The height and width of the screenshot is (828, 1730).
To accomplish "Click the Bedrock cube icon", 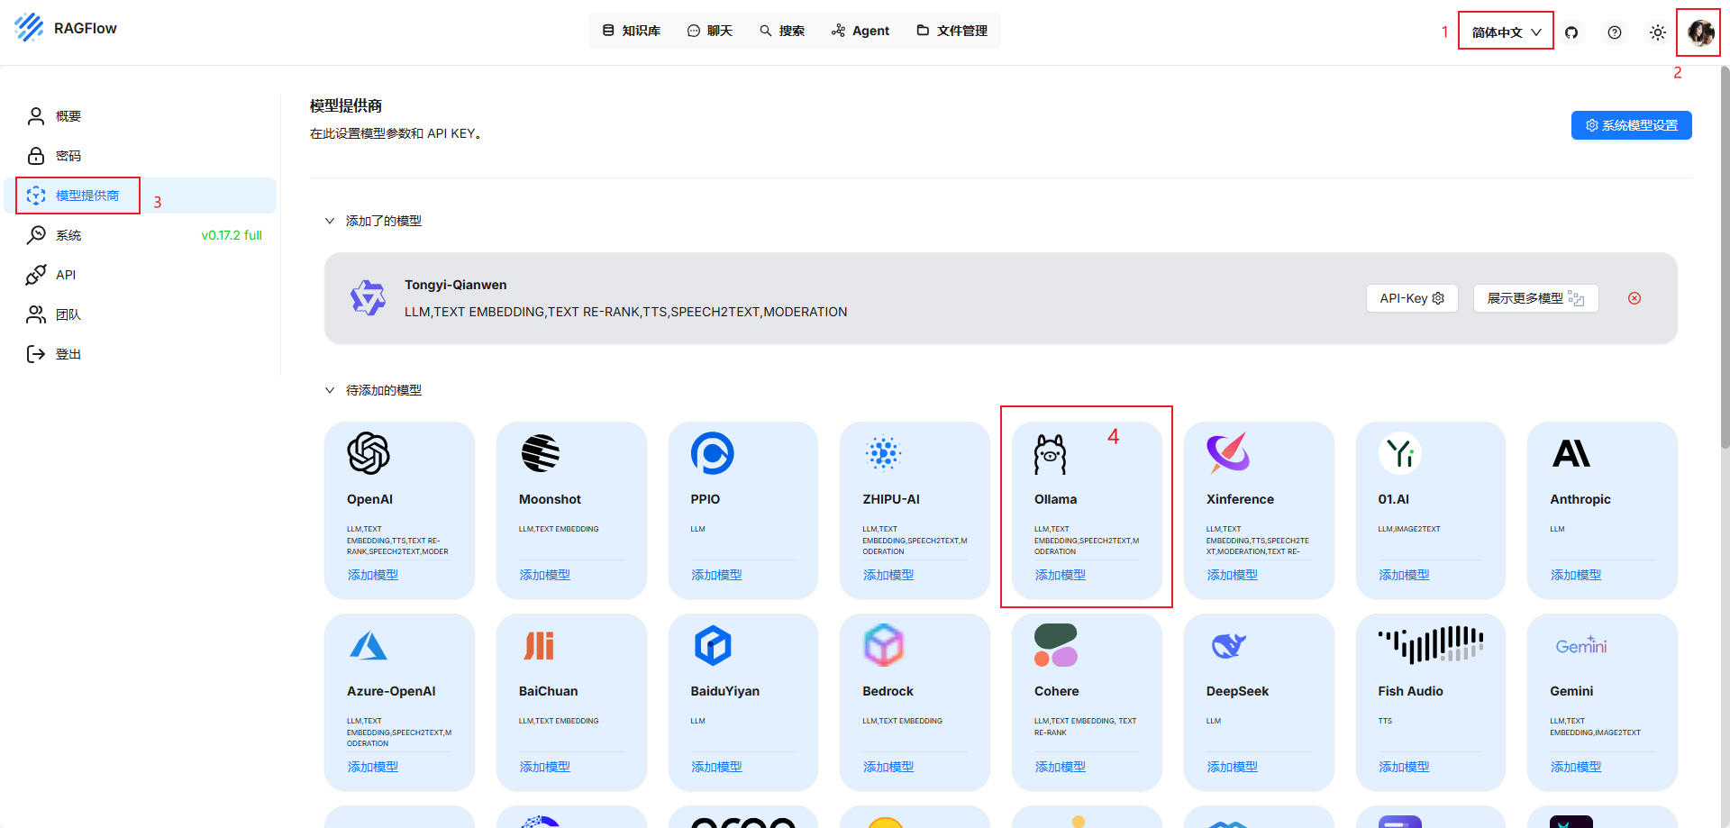I will click(x=884, y=645).
